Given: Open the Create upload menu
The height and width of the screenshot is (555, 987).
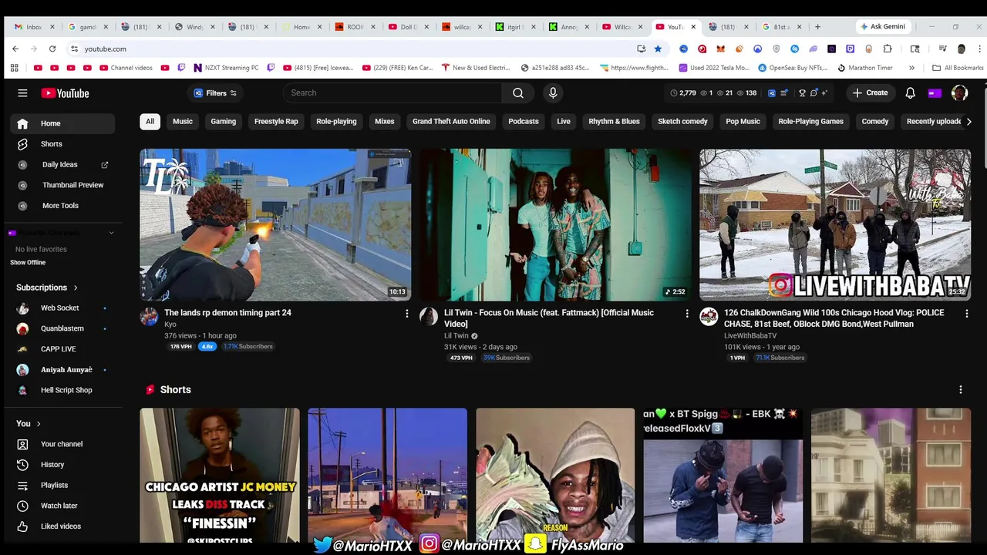Looking at the screenshot, I should click(870, 92).
